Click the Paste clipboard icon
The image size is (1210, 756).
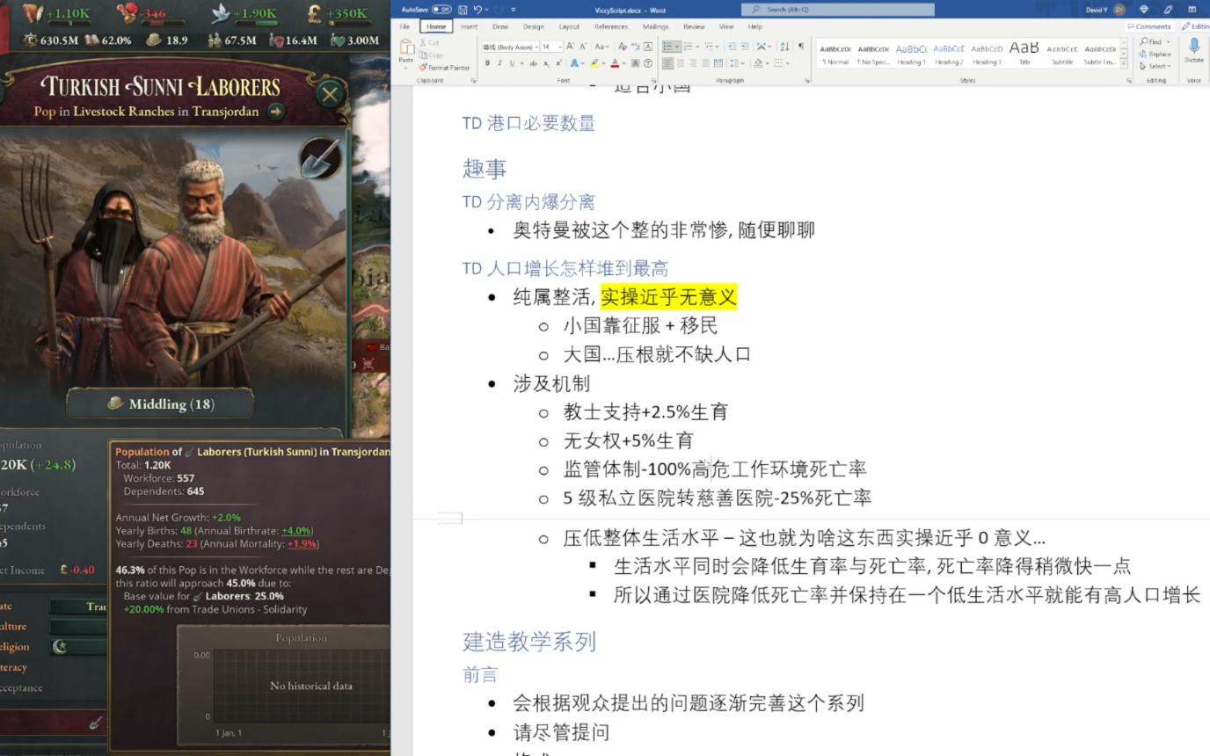point(405,48)
